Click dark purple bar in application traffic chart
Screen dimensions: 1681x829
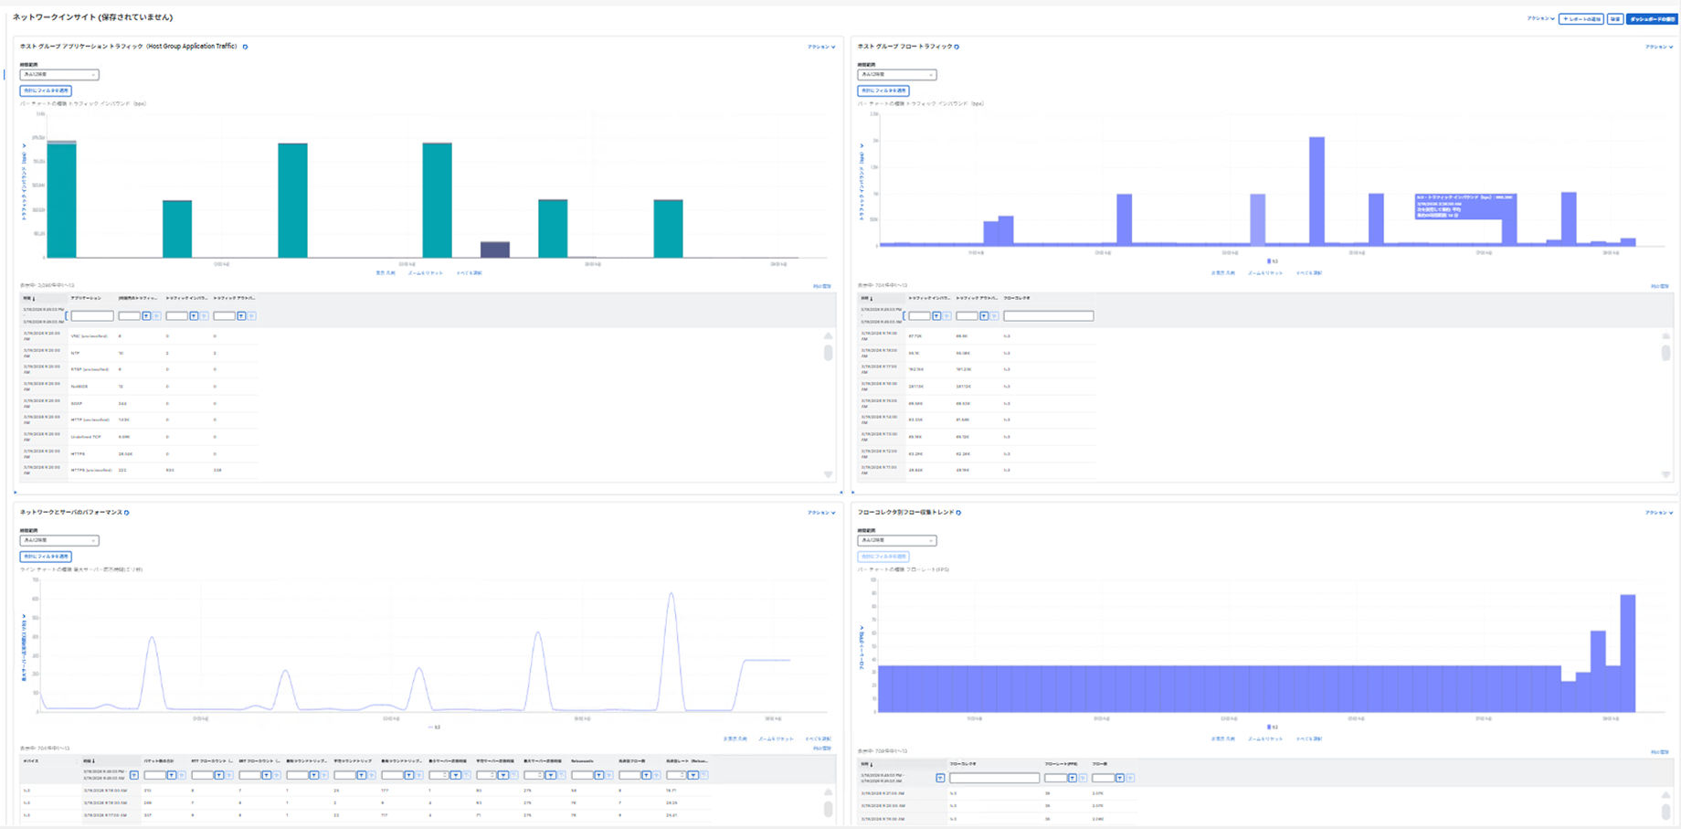point(495,250)
